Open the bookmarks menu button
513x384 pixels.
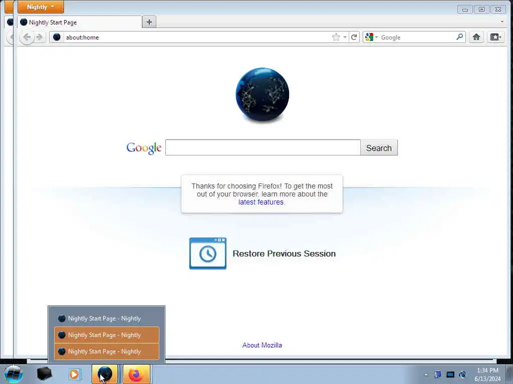pos(495,37)
